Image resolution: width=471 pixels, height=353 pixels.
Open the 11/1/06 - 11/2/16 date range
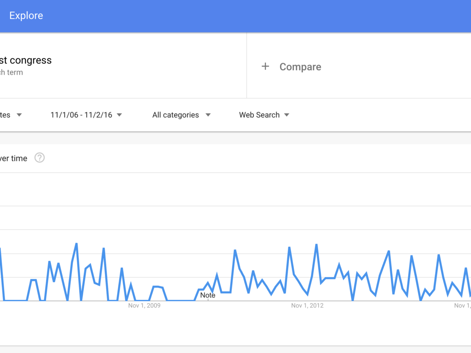click(81, 115)
